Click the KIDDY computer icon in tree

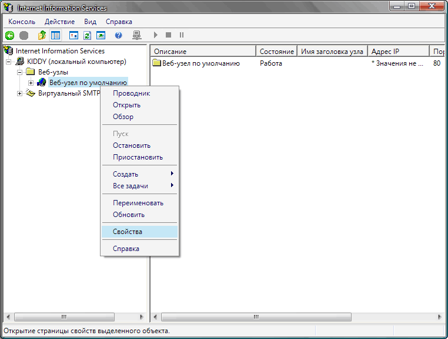point(20,62)
